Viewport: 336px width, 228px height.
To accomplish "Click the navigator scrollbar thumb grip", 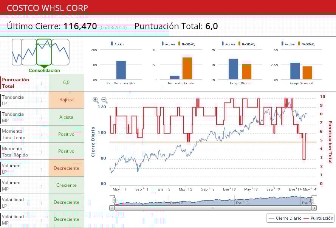I will [x=213, y=208].
